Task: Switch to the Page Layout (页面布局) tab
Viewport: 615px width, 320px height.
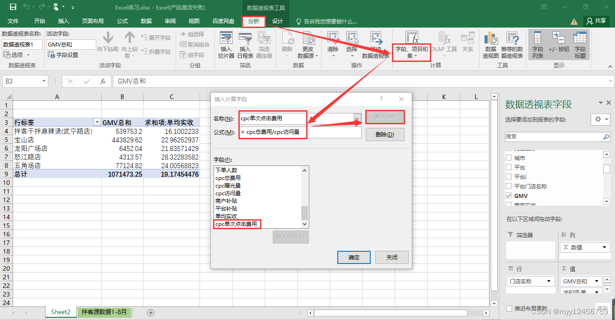Action: pos(93,21)
